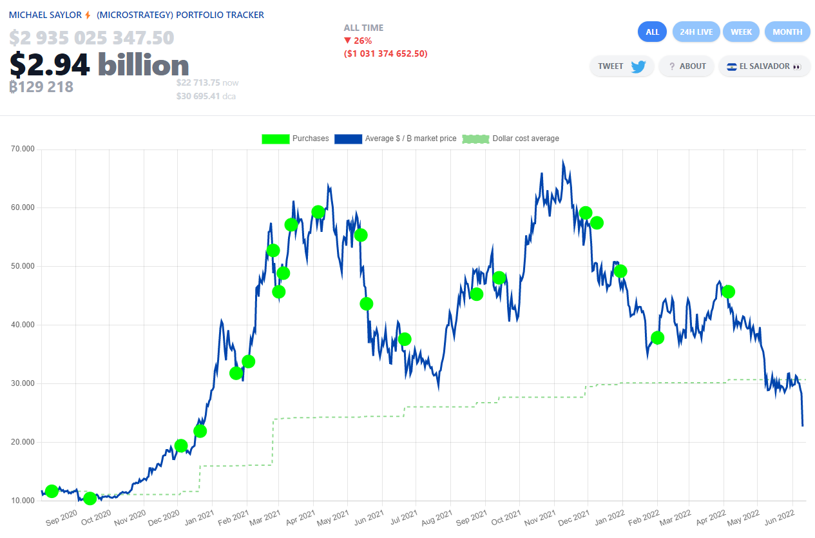The width and height of the screenshot is (815, 538).
Task: Click the red down-triangle loss indicator
Action: [348, 41]
